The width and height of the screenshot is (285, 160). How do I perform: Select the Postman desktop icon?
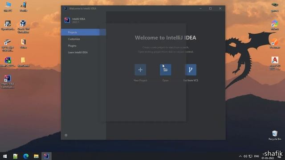275,44
